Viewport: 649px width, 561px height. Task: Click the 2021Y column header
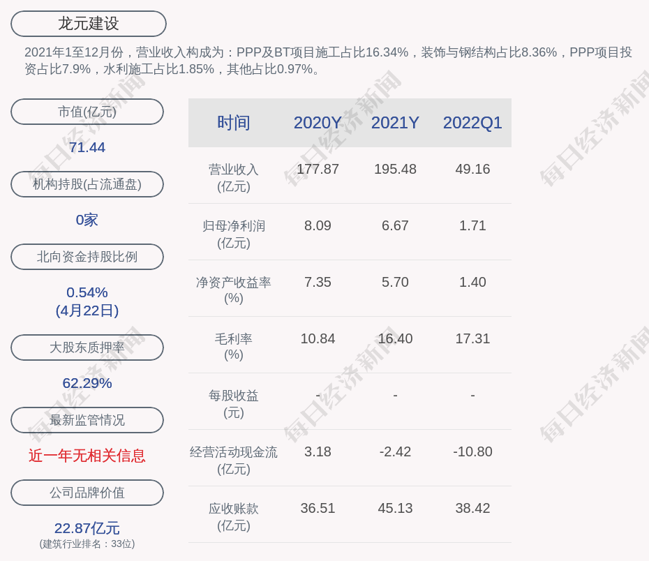(395, 123)
